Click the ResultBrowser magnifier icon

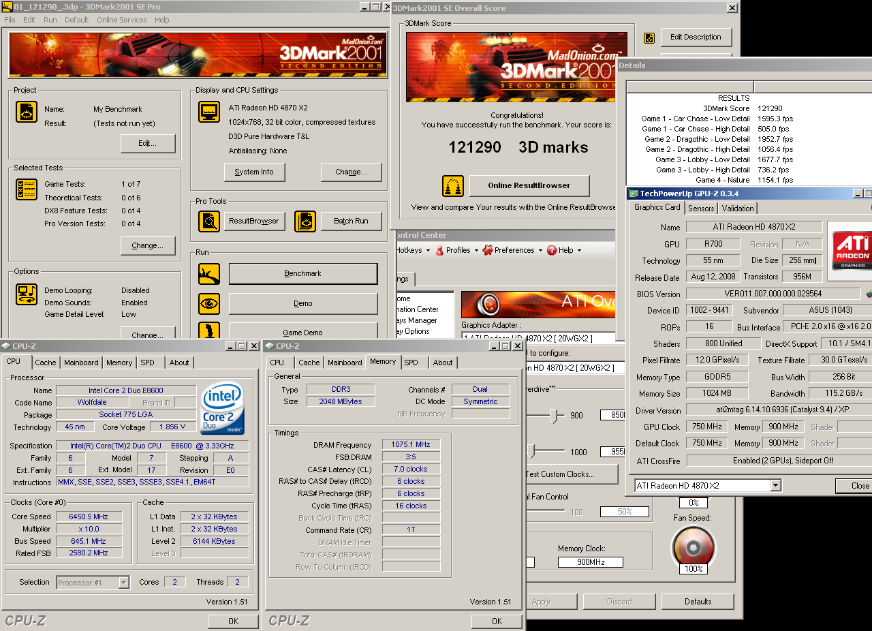[209, 221]
